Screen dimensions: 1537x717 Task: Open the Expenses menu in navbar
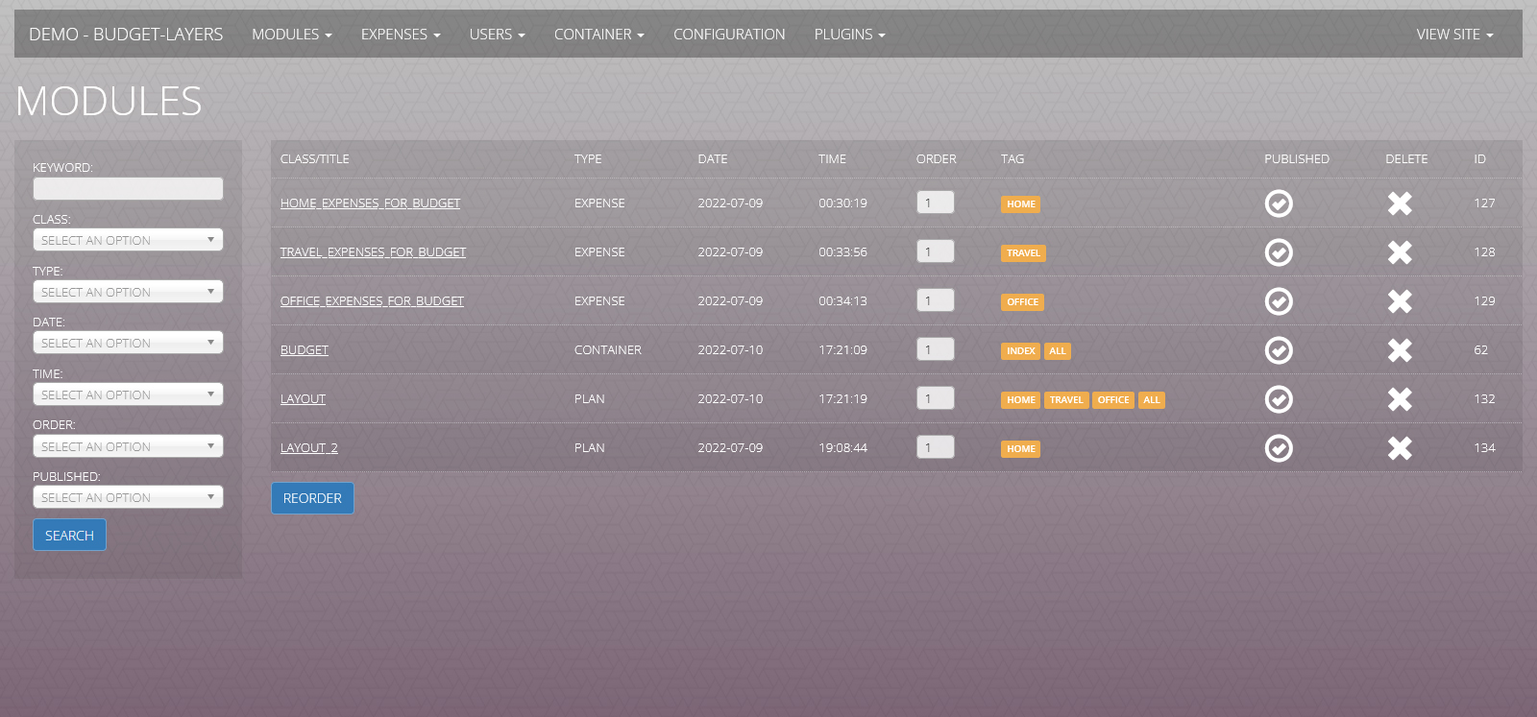coord(400,35)
